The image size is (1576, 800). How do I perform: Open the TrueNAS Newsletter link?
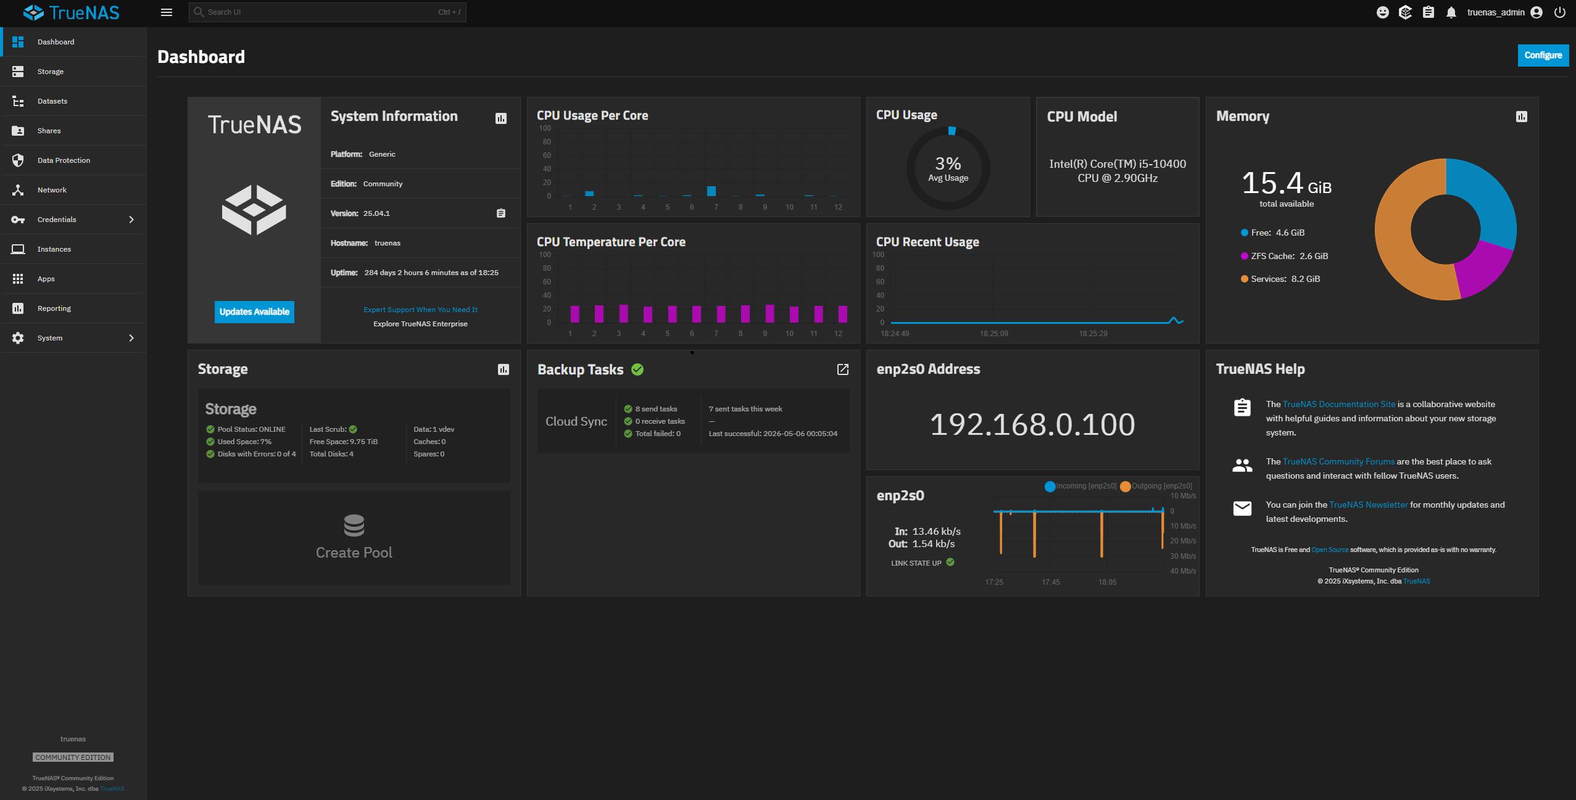1368,505
